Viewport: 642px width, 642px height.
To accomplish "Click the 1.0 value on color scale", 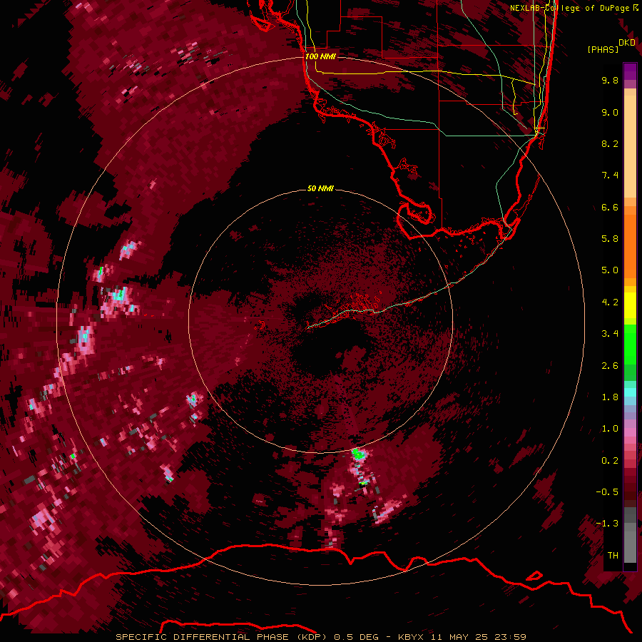I will (x=610, y=429).
